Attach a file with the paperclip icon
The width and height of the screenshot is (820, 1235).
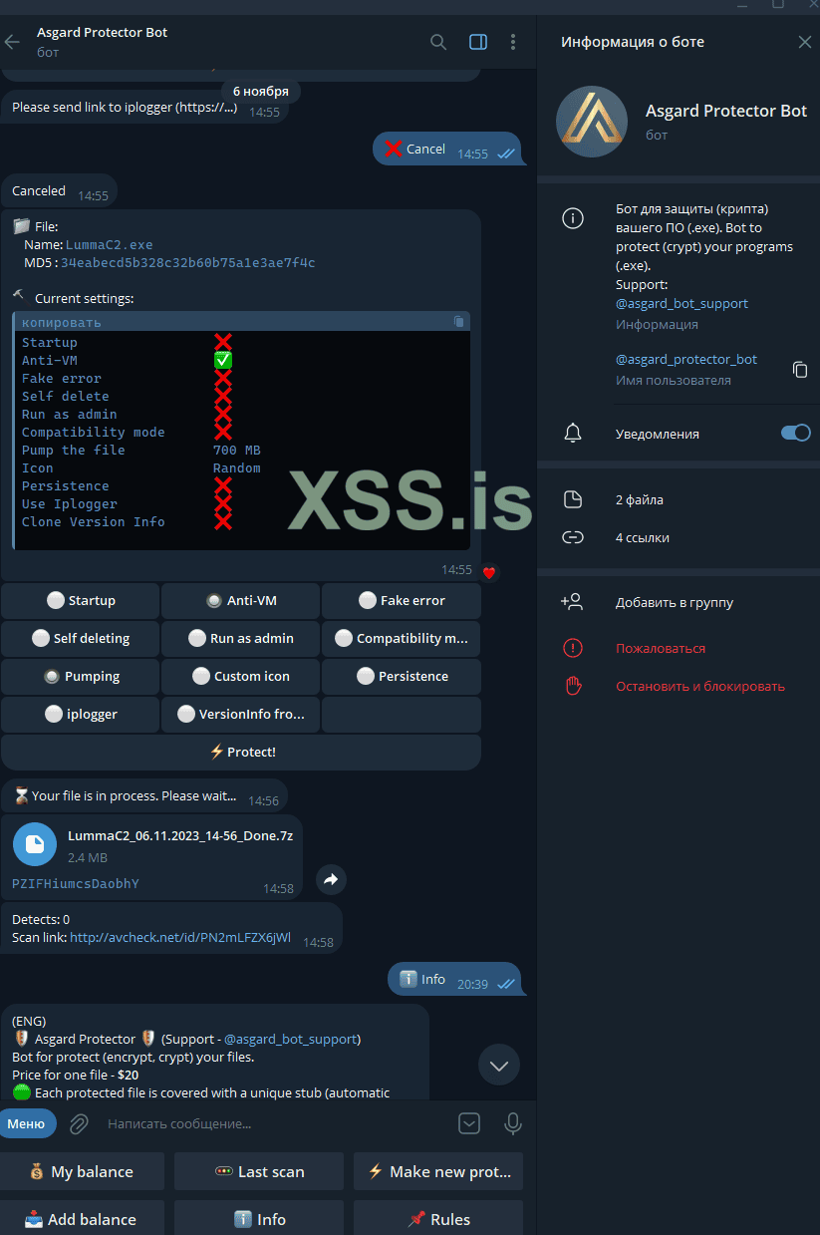79,1123
